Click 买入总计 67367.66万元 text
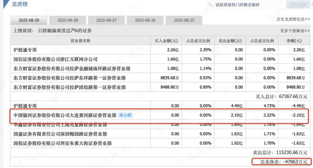 point(282,97)
